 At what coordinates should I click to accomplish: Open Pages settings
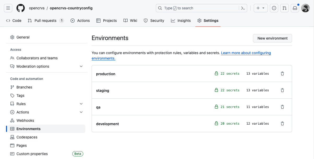coord(47,145)
